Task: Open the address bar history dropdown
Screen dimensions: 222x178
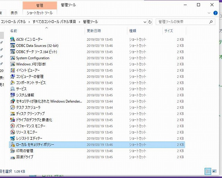Action: pyautogui.click(x=145, y=22)
